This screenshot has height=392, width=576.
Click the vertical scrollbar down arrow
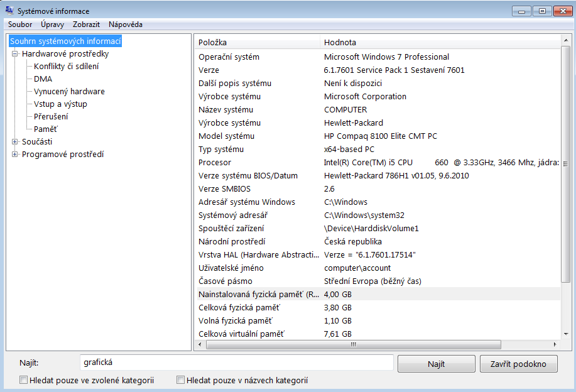click(x=566, y=335)
